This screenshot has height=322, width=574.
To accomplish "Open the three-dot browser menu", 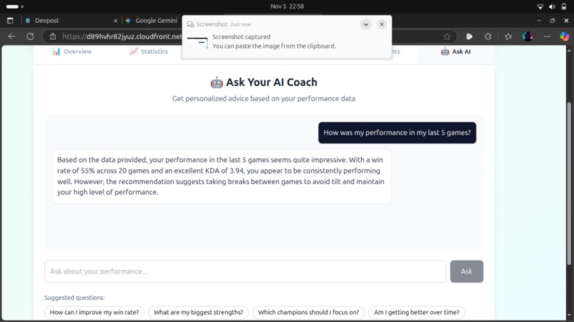I will pyautogui.click(x=547, y=36).
